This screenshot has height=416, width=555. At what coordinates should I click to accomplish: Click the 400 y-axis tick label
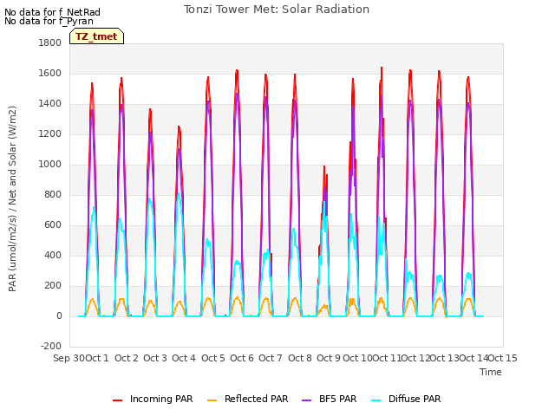pos(53,255)
